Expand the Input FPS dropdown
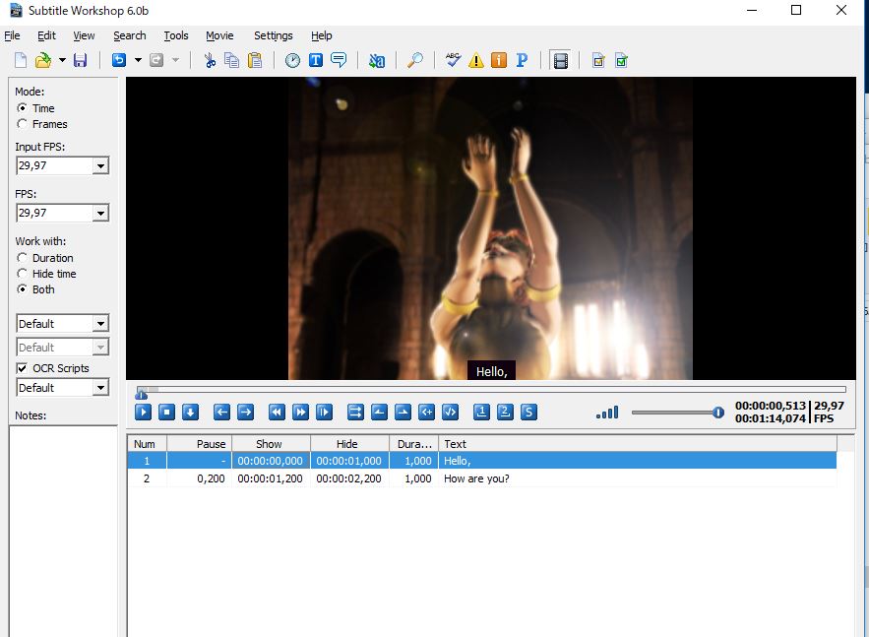The width and height of the screenshot is (869, 637). (x=100, y=165)
